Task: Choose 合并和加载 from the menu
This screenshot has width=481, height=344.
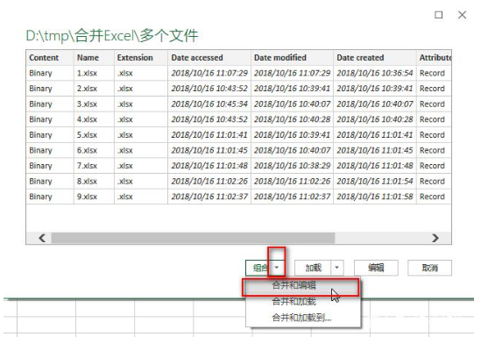Action: (x=301, y=301)
